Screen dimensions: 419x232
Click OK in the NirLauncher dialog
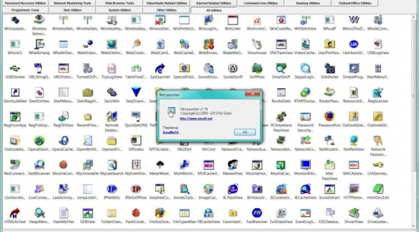(245, 132)
